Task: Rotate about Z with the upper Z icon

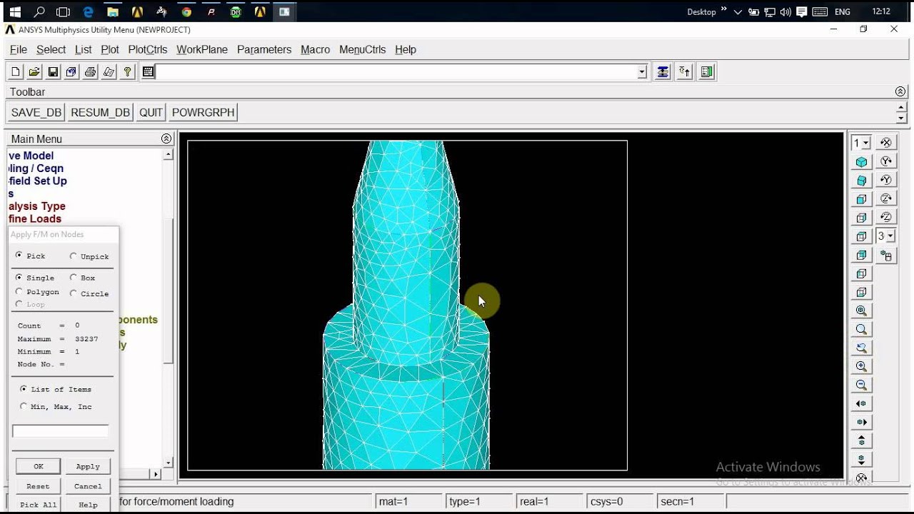Action: 886,198
